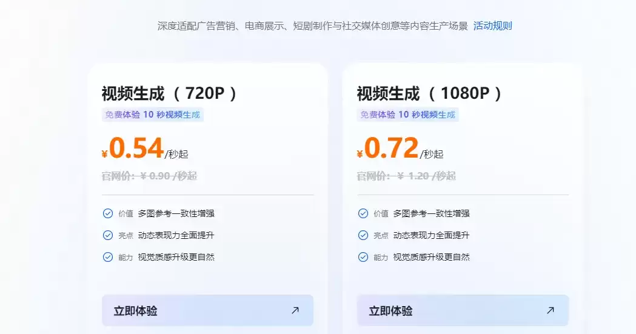Image resolution: width=636 pixels, height=334 pixels.
Task: Click check icon beside 价值 in 1080P card
Action: tap(363, 213)
